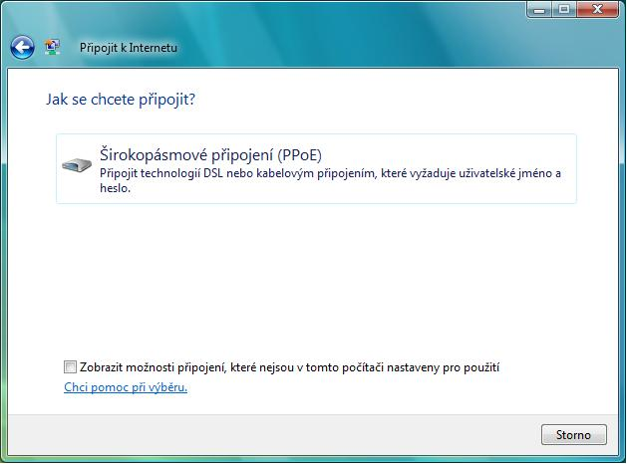This screenshot has height=464, width=627.
Task: Click the word 'heslo.' in the description
Action: pyautogui.click(x=117, y=187)
